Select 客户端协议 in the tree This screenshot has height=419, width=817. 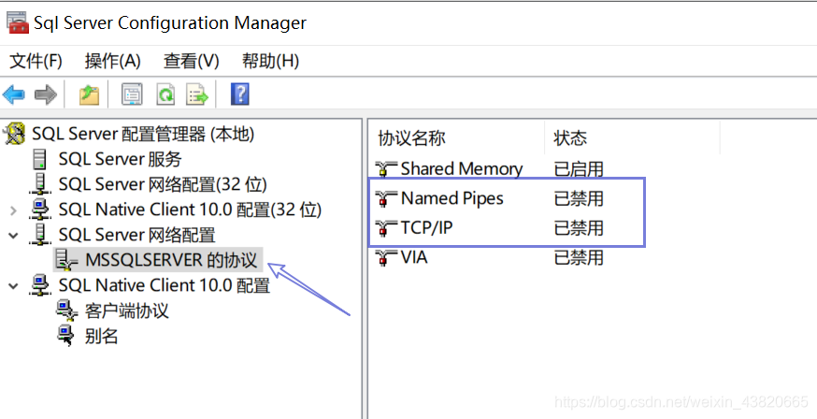pyautogui.click(x=126, y=311)
